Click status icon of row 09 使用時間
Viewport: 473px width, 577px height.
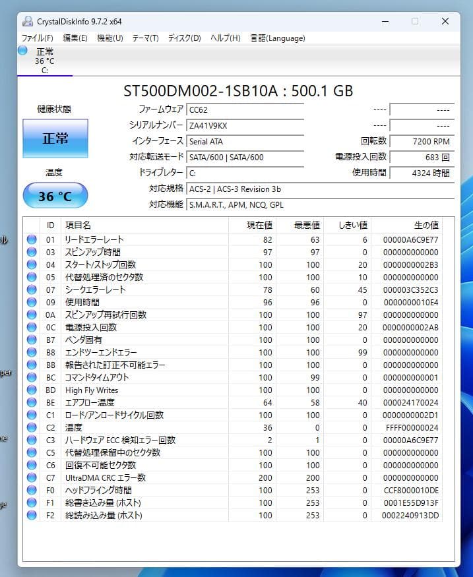click(x=32, y=302)
